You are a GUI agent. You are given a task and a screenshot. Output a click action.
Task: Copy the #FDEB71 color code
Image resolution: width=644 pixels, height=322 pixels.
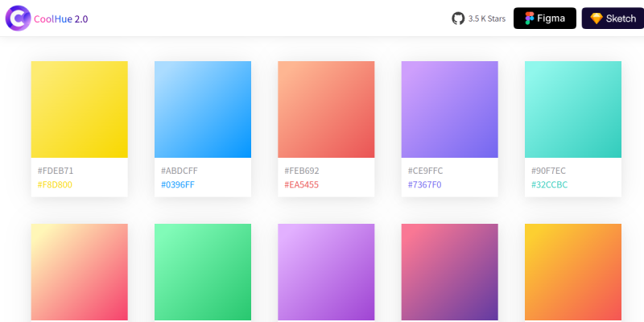tap(56, 171)
